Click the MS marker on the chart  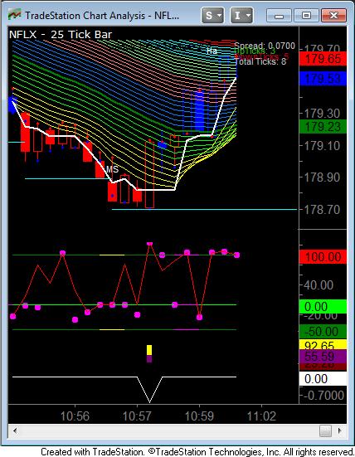[112, 169]
